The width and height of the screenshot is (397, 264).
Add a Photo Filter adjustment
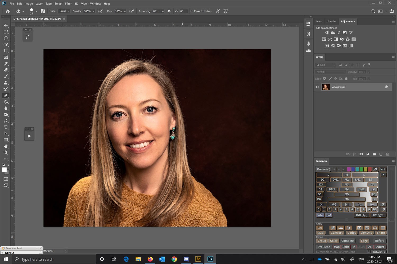pos(342,39)
